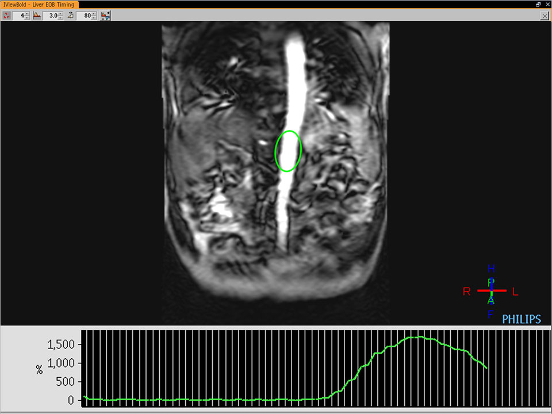Decrease the 80 value using down stepper
Screen dimensions: 552x414
[x=94, y=18]
